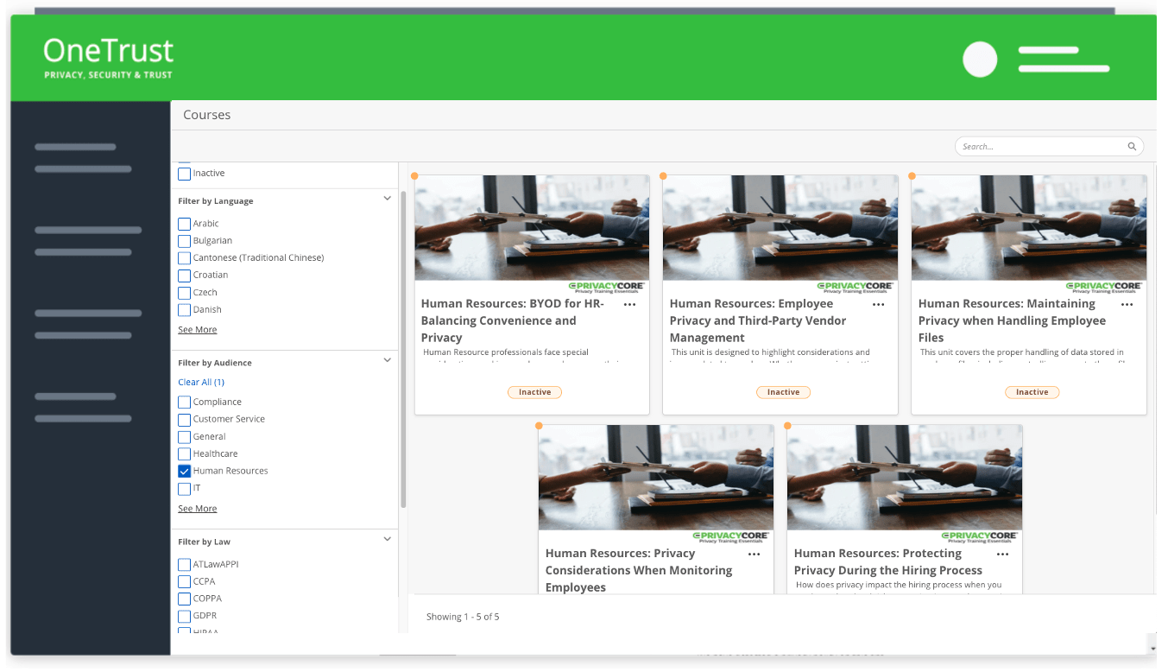The image size is (1168, 672).
Task: Collapse the Filter by Audience section
Action: [x=387, y=360]
